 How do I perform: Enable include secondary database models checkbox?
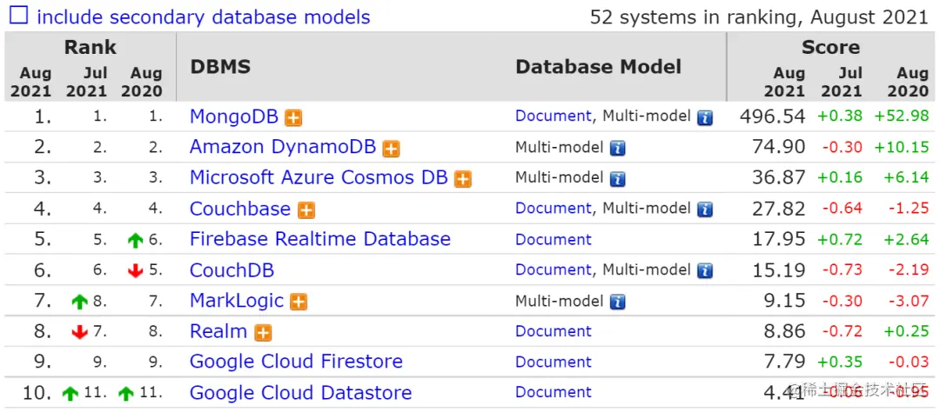pos(18,17)
